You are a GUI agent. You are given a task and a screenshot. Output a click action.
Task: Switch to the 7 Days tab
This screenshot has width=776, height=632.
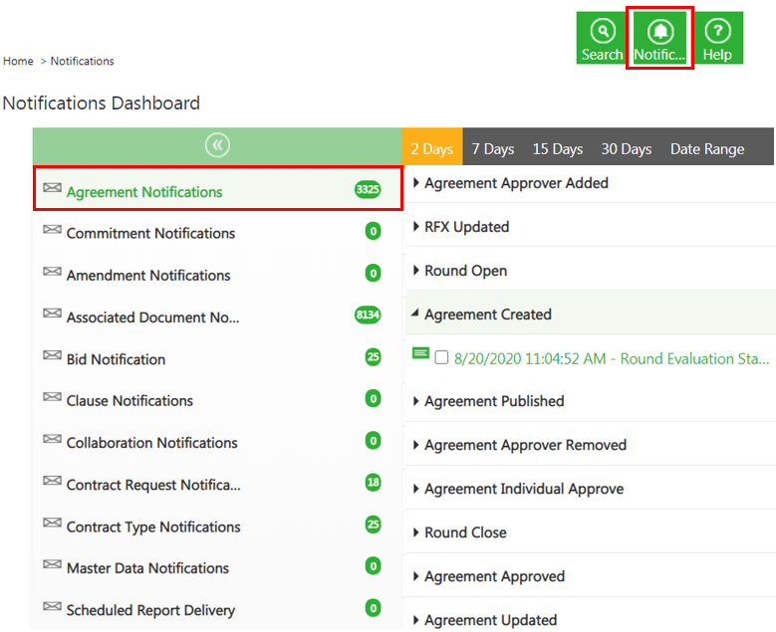click(x=492, y=149)
